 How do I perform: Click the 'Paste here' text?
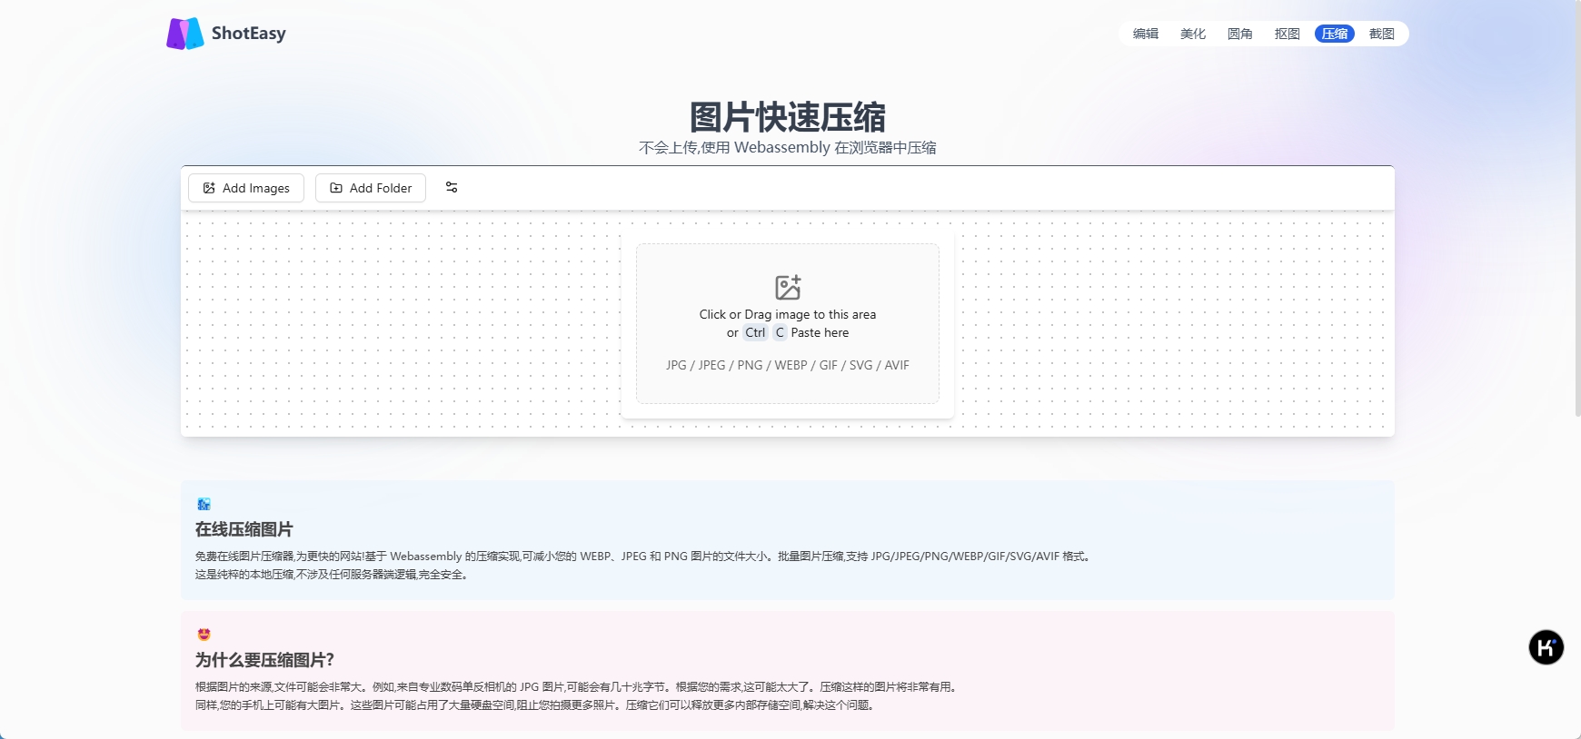tap(820, 332)
